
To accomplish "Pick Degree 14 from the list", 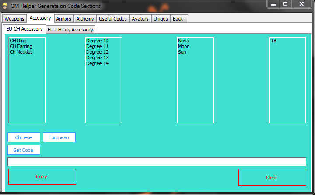I will (x=97, y=64).
